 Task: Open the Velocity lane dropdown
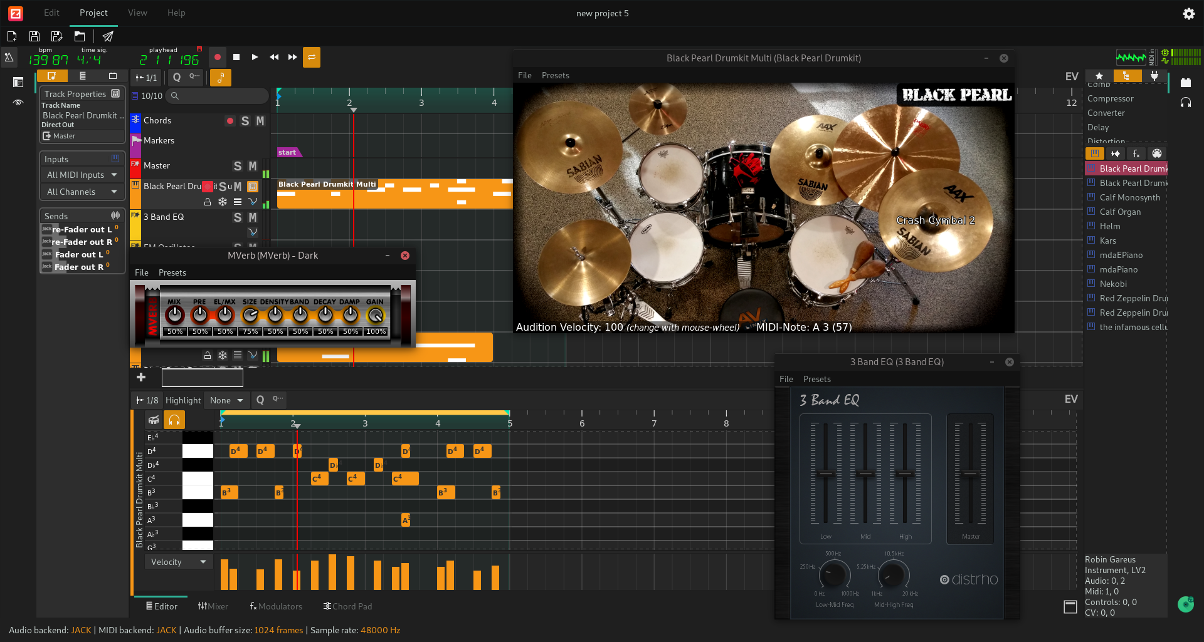pos(179,562)
